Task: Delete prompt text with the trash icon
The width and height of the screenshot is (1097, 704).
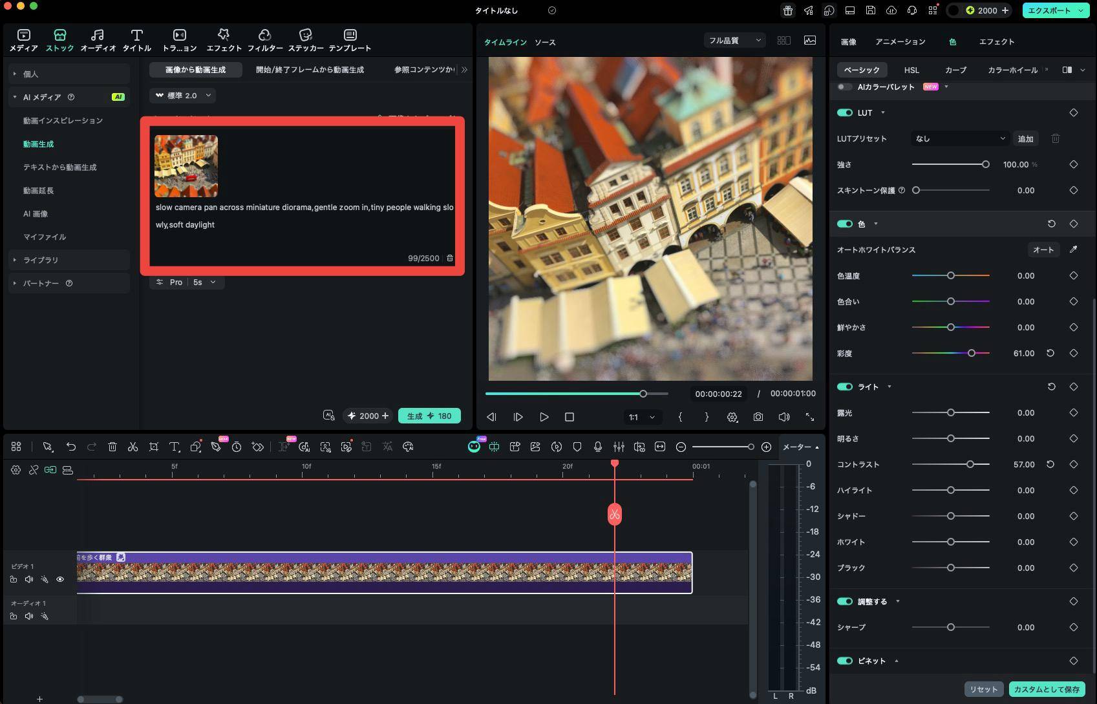Action: (450, 258)
